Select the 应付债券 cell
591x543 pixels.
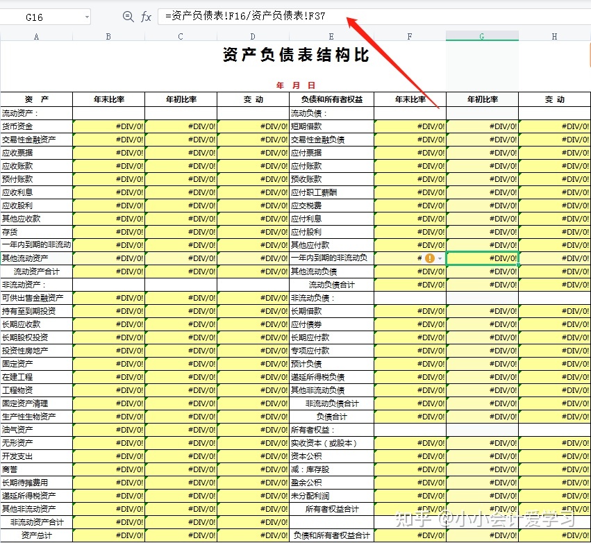pos(331,324)
